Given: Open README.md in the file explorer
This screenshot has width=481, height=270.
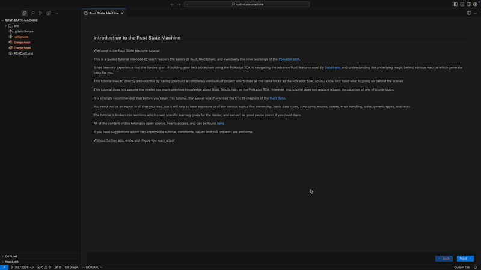Looking at the screenshot, I should point(23,53).
